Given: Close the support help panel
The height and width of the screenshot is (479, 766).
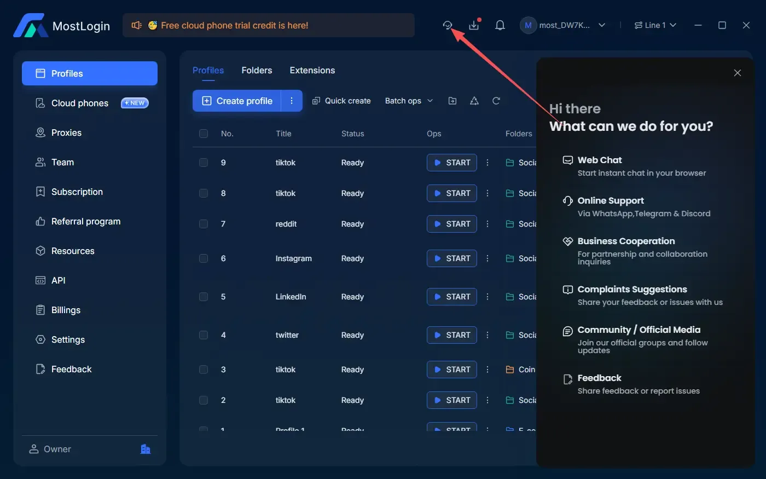Looking at the screenshot, I should (x=738, y=73).
